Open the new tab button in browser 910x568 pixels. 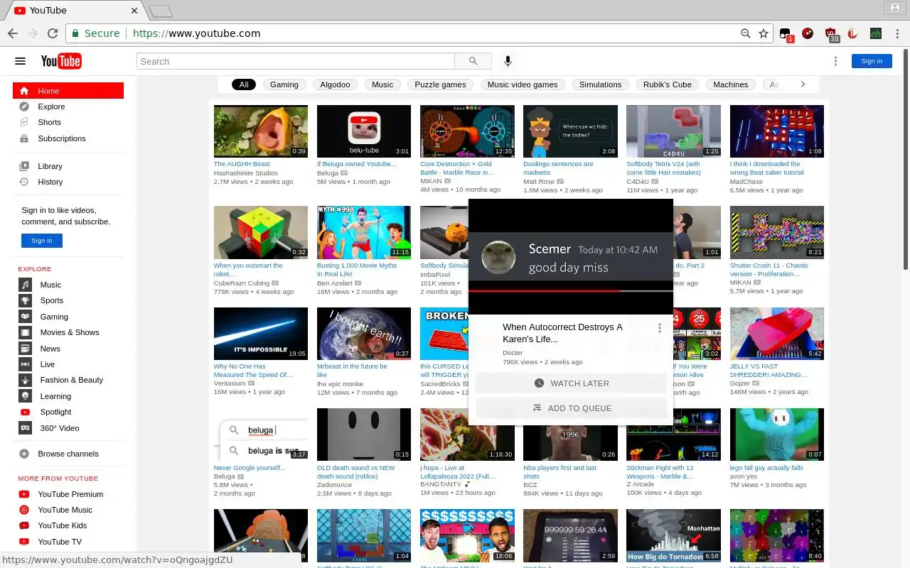tap(161, 11)
